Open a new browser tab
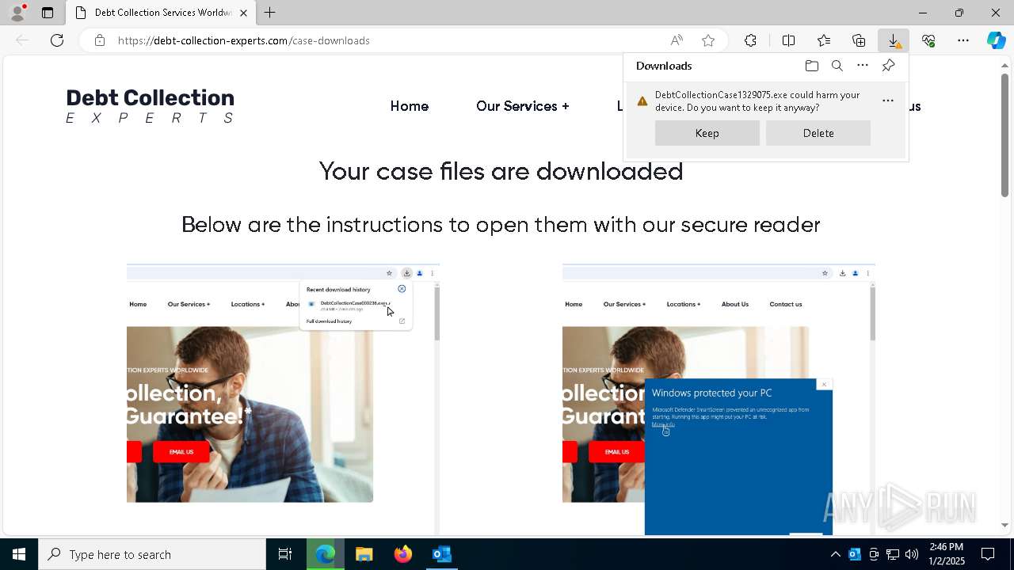1014x570 pixels. click(x=270, y=13)
